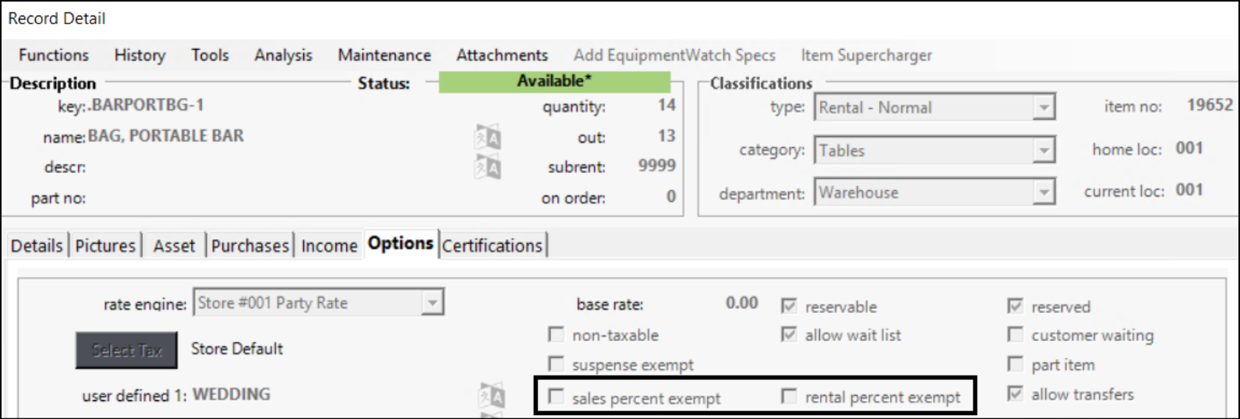Toggle the non-taxable checkbox
The height and width of the screenshot is (419, 1240).
pos(556,335)
